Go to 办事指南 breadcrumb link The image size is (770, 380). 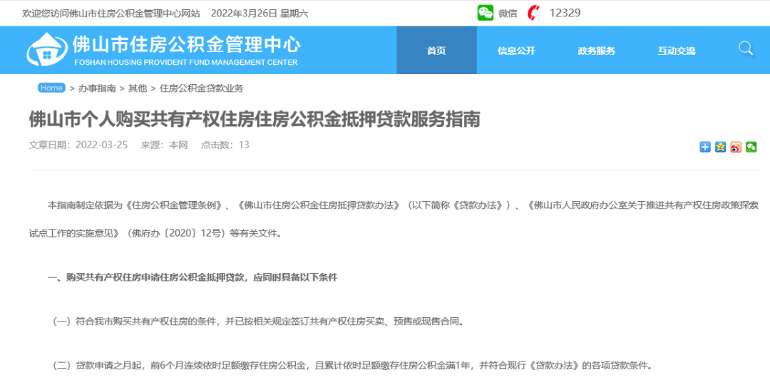[97, 88]
